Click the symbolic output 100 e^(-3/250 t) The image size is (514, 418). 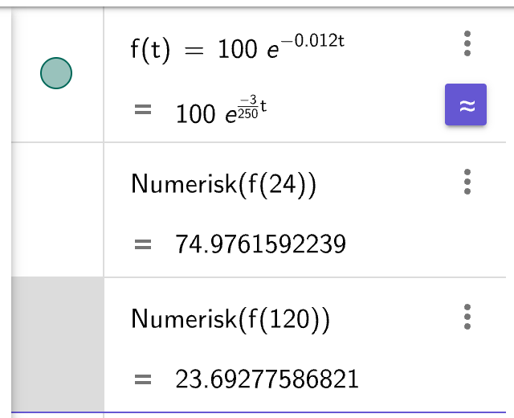tap(222, 109)
